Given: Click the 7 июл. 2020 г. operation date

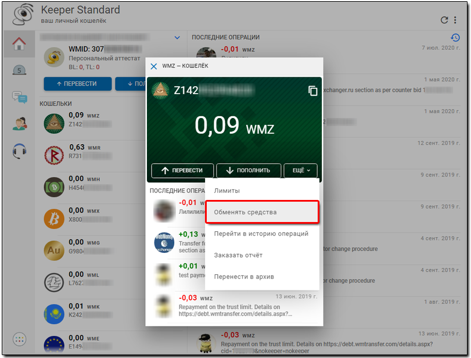Looking at the screenshot, I should click(x=441, y=48).
